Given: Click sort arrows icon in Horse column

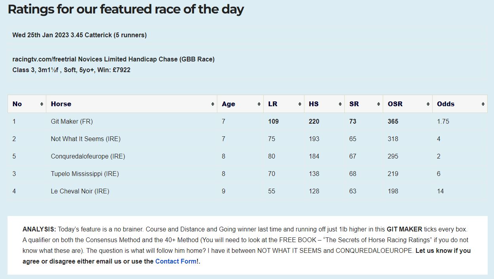Looking at the screenshot, I should point(213,104).
